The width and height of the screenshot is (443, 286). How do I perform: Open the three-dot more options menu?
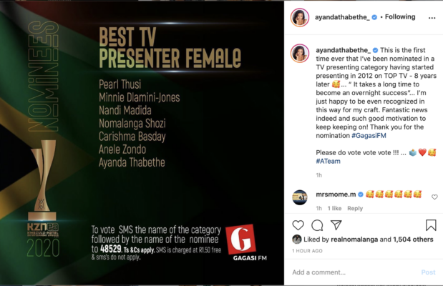[x=432, y=18]
